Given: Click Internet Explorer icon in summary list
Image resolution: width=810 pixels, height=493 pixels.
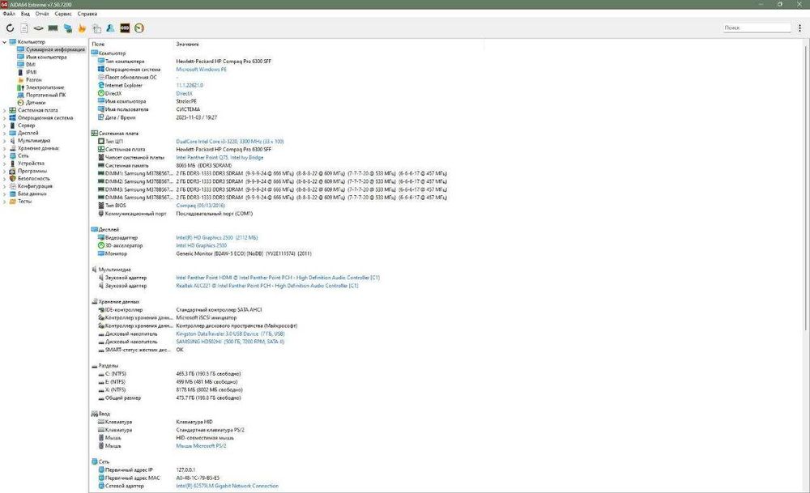Looking at the screenshot, I should pyautogui.click(x=101, y=85).
